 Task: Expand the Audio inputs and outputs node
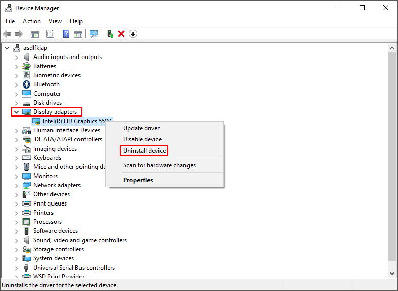pyautogui.click(x=17, y=57)
